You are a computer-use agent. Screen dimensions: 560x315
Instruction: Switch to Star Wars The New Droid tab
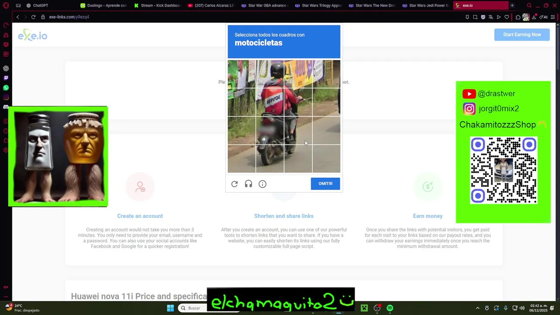[x=372, y=5]
